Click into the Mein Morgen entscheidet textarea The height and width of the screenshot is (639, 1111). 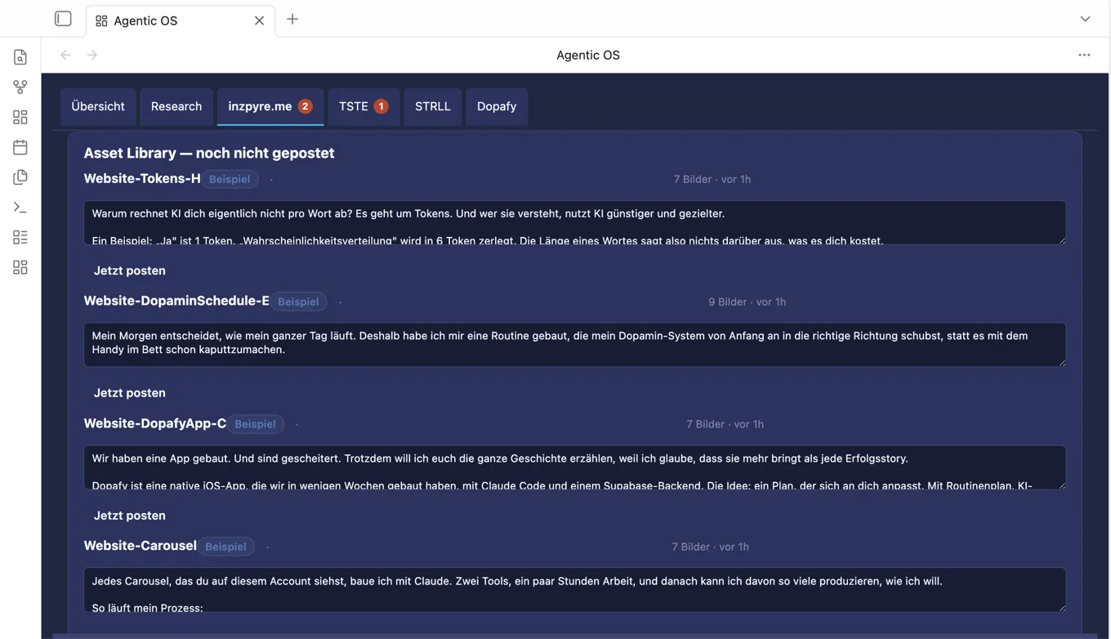(575, 345)
